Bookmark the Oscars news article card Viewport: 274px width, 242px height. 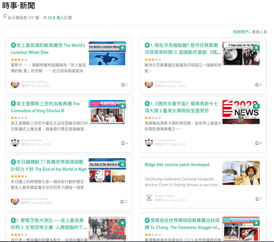coord(257,143)
